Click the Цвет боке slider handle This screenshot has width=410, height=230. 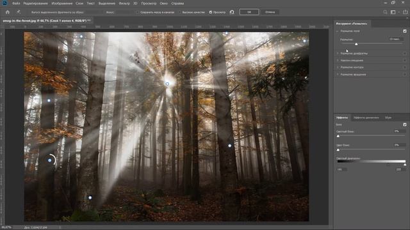[x=338, y=149]
